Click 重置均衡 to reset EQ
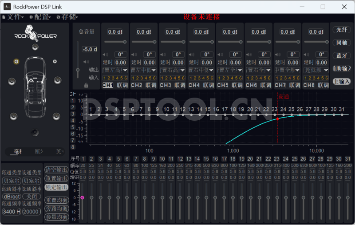 pyautogui.click(x=57, y=200)
